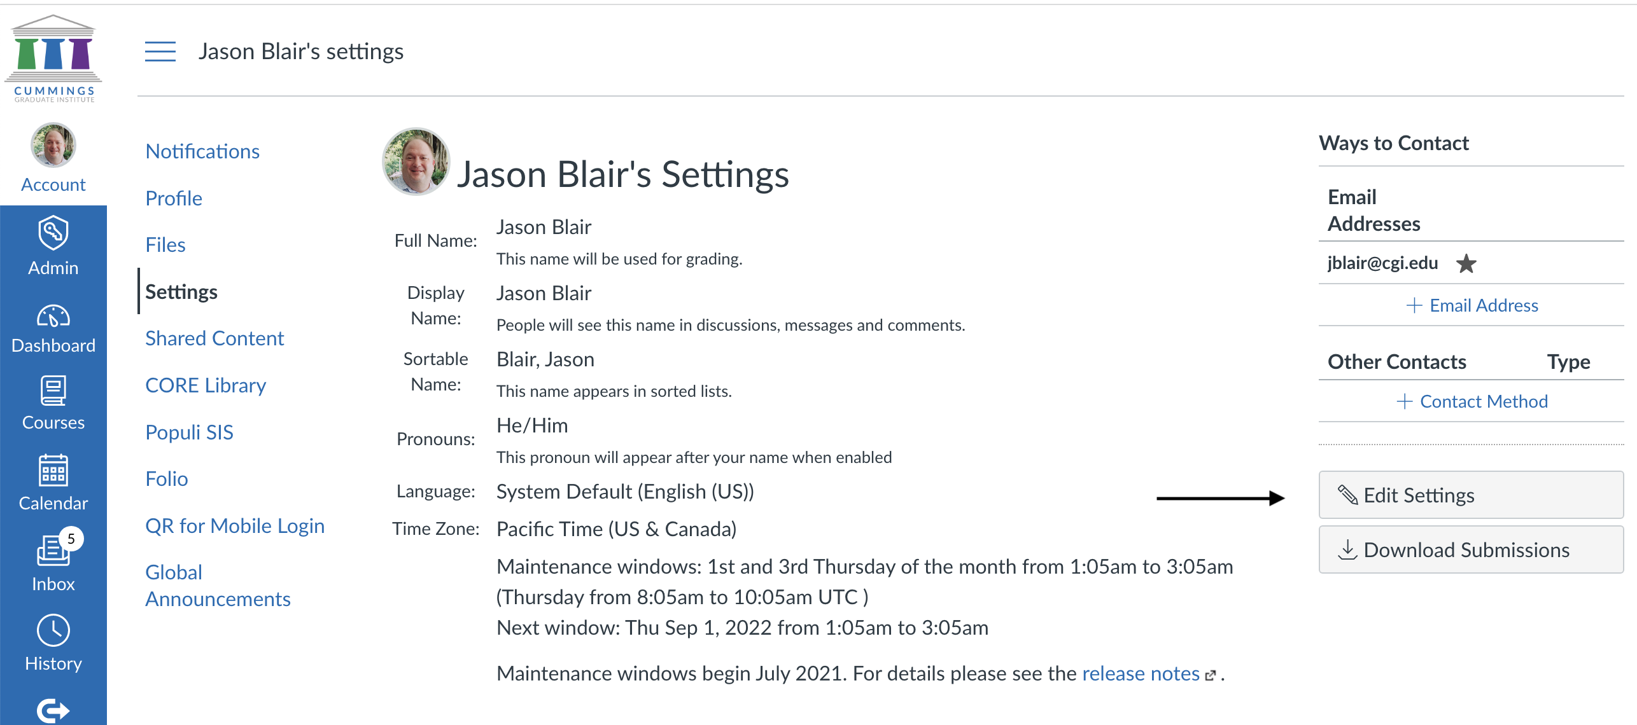Click the Edit Settings button
Screen dimensions: 1637x725
point(1471,495)
